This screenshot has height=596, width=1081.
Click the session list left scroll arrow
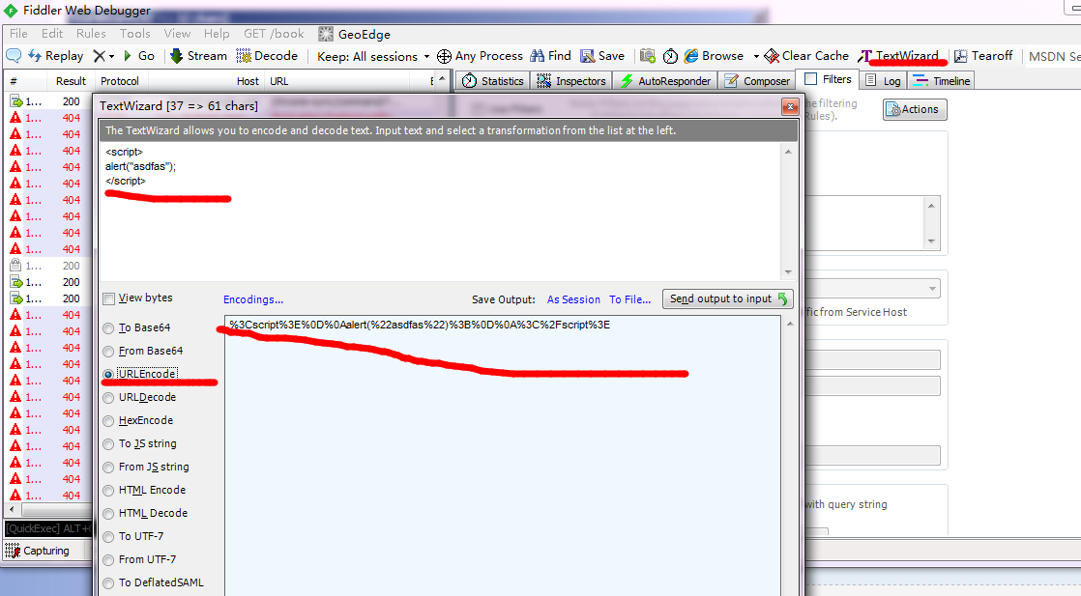[x=12, y=509]
